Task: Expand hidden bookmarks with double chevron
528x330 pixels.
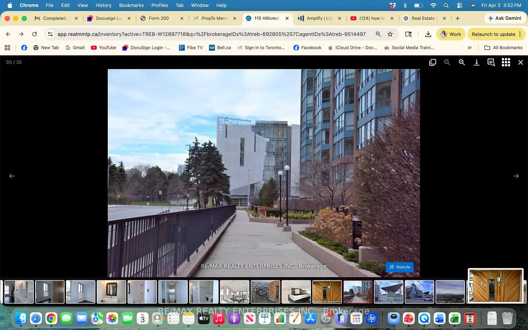Action: tap(469, 48)
